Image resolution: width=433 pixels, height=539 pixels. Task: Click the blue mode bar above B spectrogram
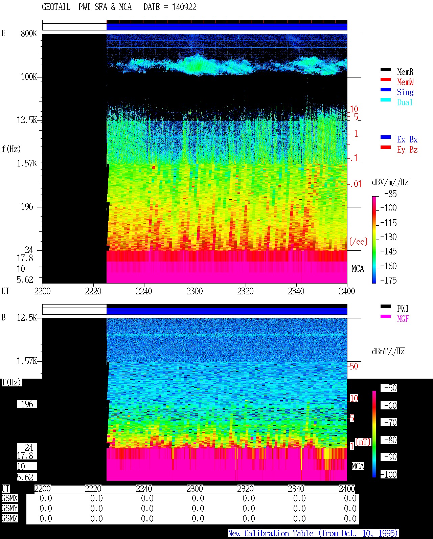pyautogui.click(x=227, y=311)
